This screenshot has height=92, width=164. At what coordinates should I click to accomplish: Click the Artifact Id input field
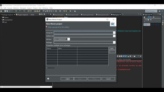pyautogui.click(x=83, y=36)
